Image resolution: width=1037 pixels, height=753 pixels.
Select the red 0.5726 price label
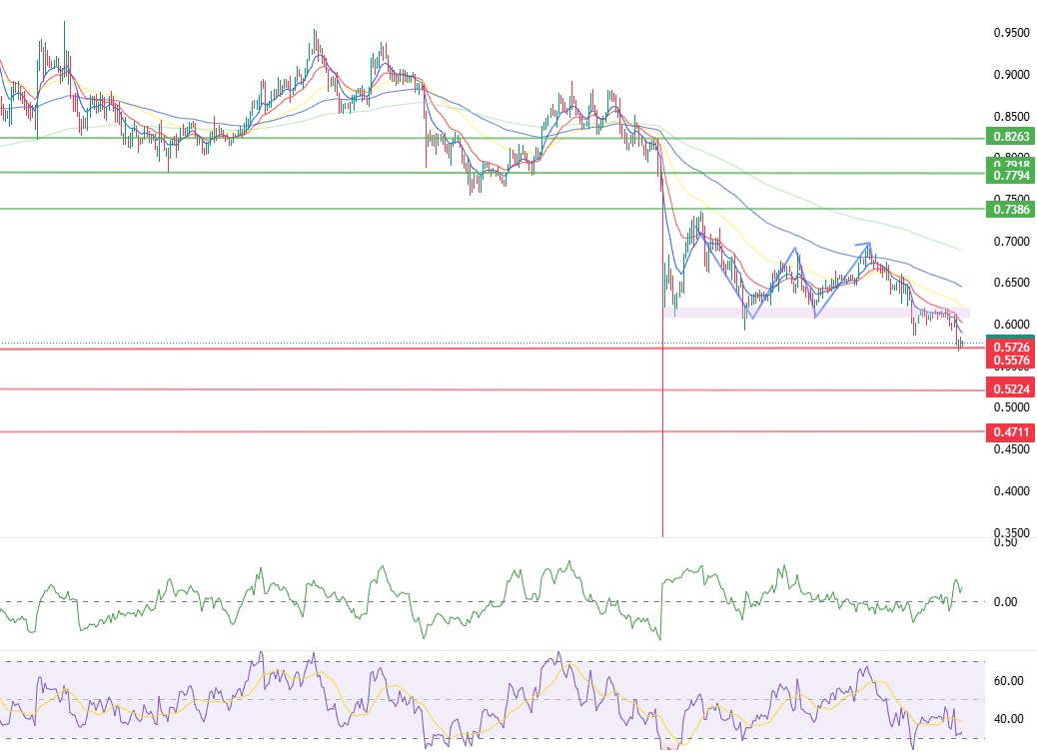pyautogui.click(x=1009, y=347)
